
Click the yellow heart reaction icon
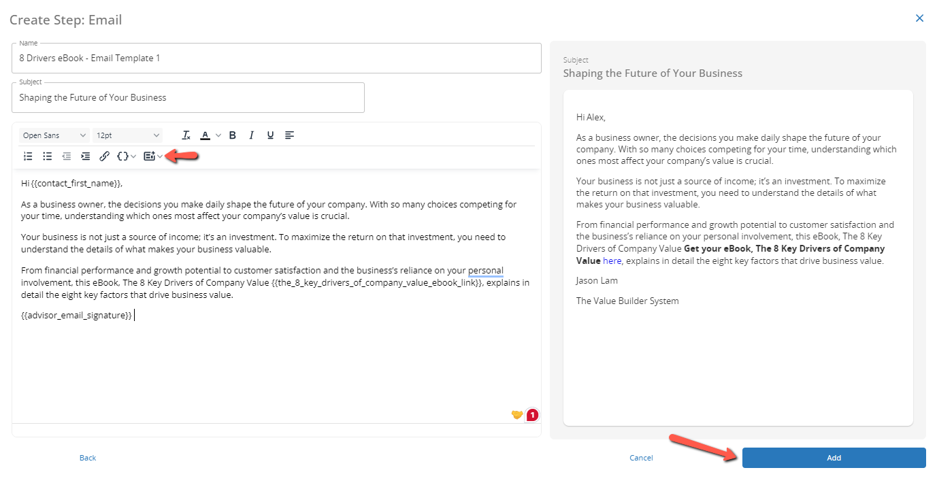(x=516, y=414)
